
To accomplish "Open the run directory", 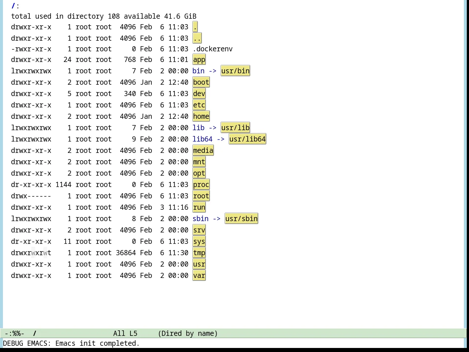I will tap(199, 208).
